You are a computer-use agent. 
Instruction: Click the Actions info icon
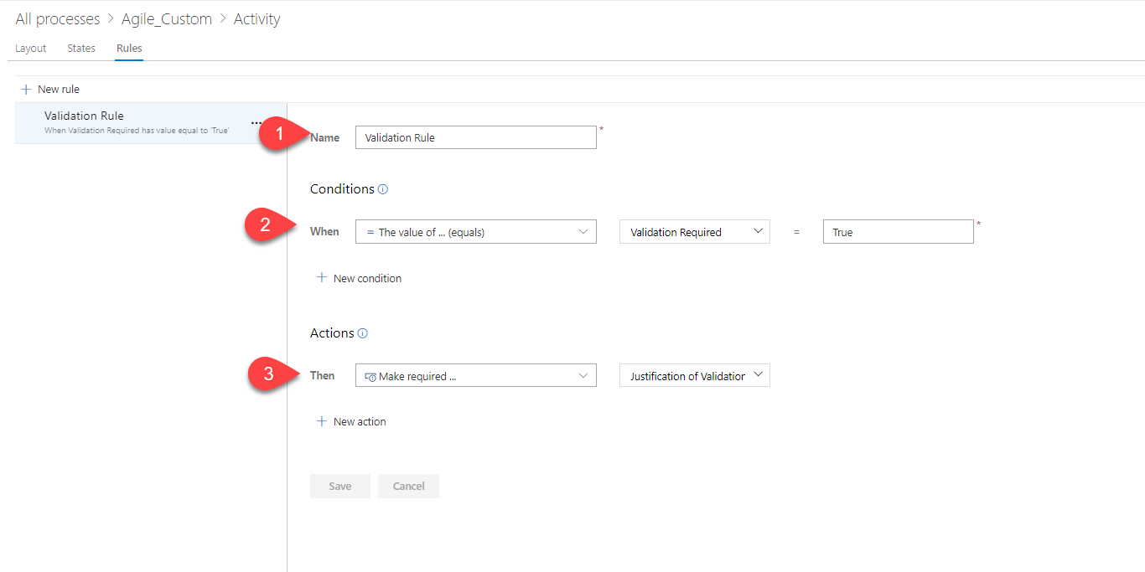pyautogui.click(x=363, y=333)
